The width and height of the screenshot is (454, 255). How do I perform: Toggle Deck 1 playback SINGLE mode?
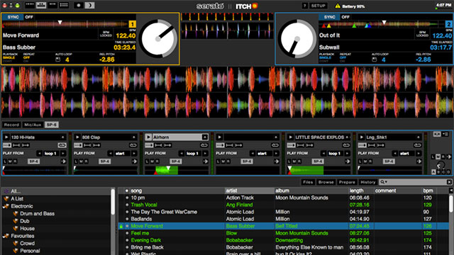(x=9, y=57)
